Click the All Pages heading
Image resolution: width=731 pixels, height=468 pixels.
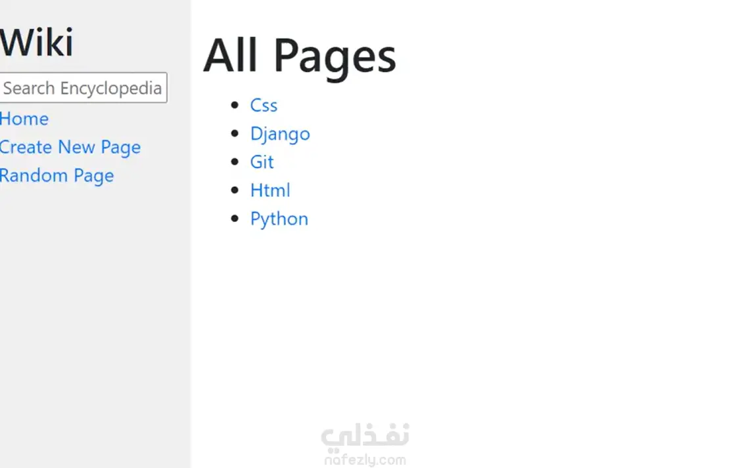300,56
